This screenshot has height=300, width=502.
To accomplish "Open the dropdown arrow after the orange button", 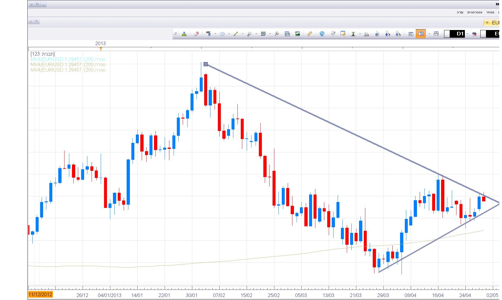I will tap(429, 34).
